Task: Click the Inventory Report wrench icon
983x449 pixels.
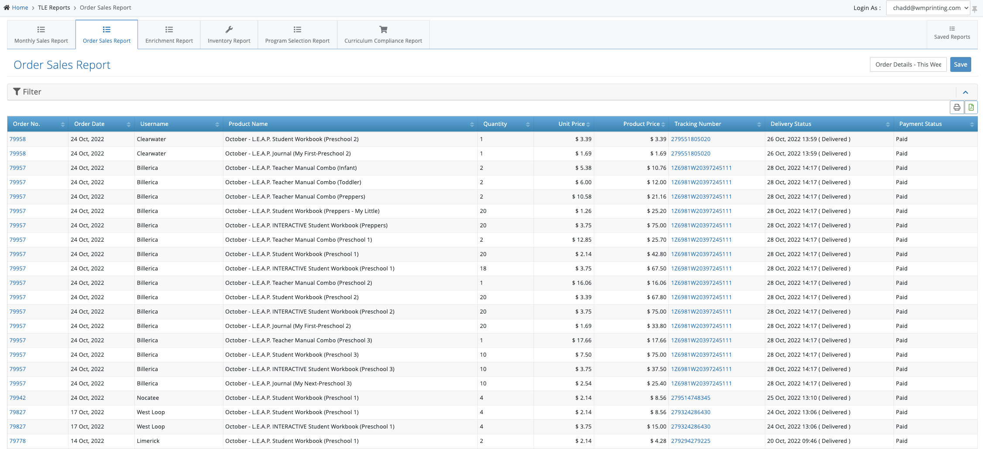Action: [x=229, y=30]
